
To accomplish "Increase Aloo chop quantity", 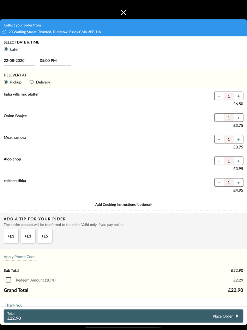I will (x=239, y=161).
